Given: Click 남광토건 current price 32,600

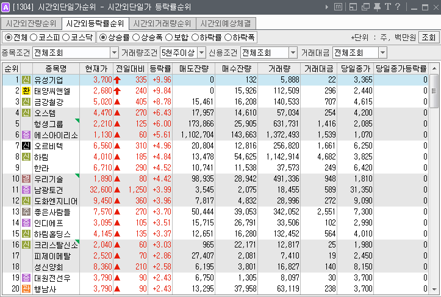Looking at the screenshot, I should click(101, 189).
